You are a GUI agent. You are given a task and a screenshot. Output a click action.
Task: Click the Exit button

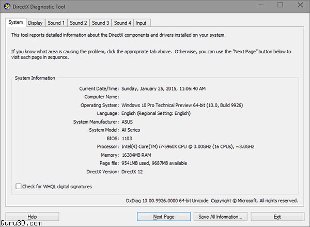pyautogui.click(x=277, y=217)
